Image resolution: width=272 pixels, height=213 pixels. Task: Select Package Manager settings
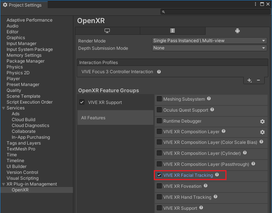(25, 61)
